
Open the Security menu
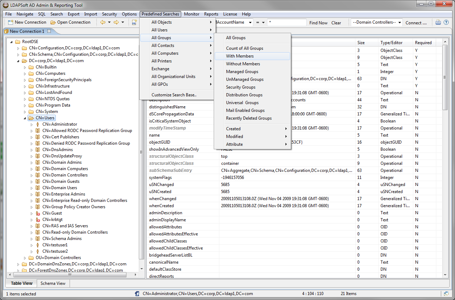pos(110,14)
